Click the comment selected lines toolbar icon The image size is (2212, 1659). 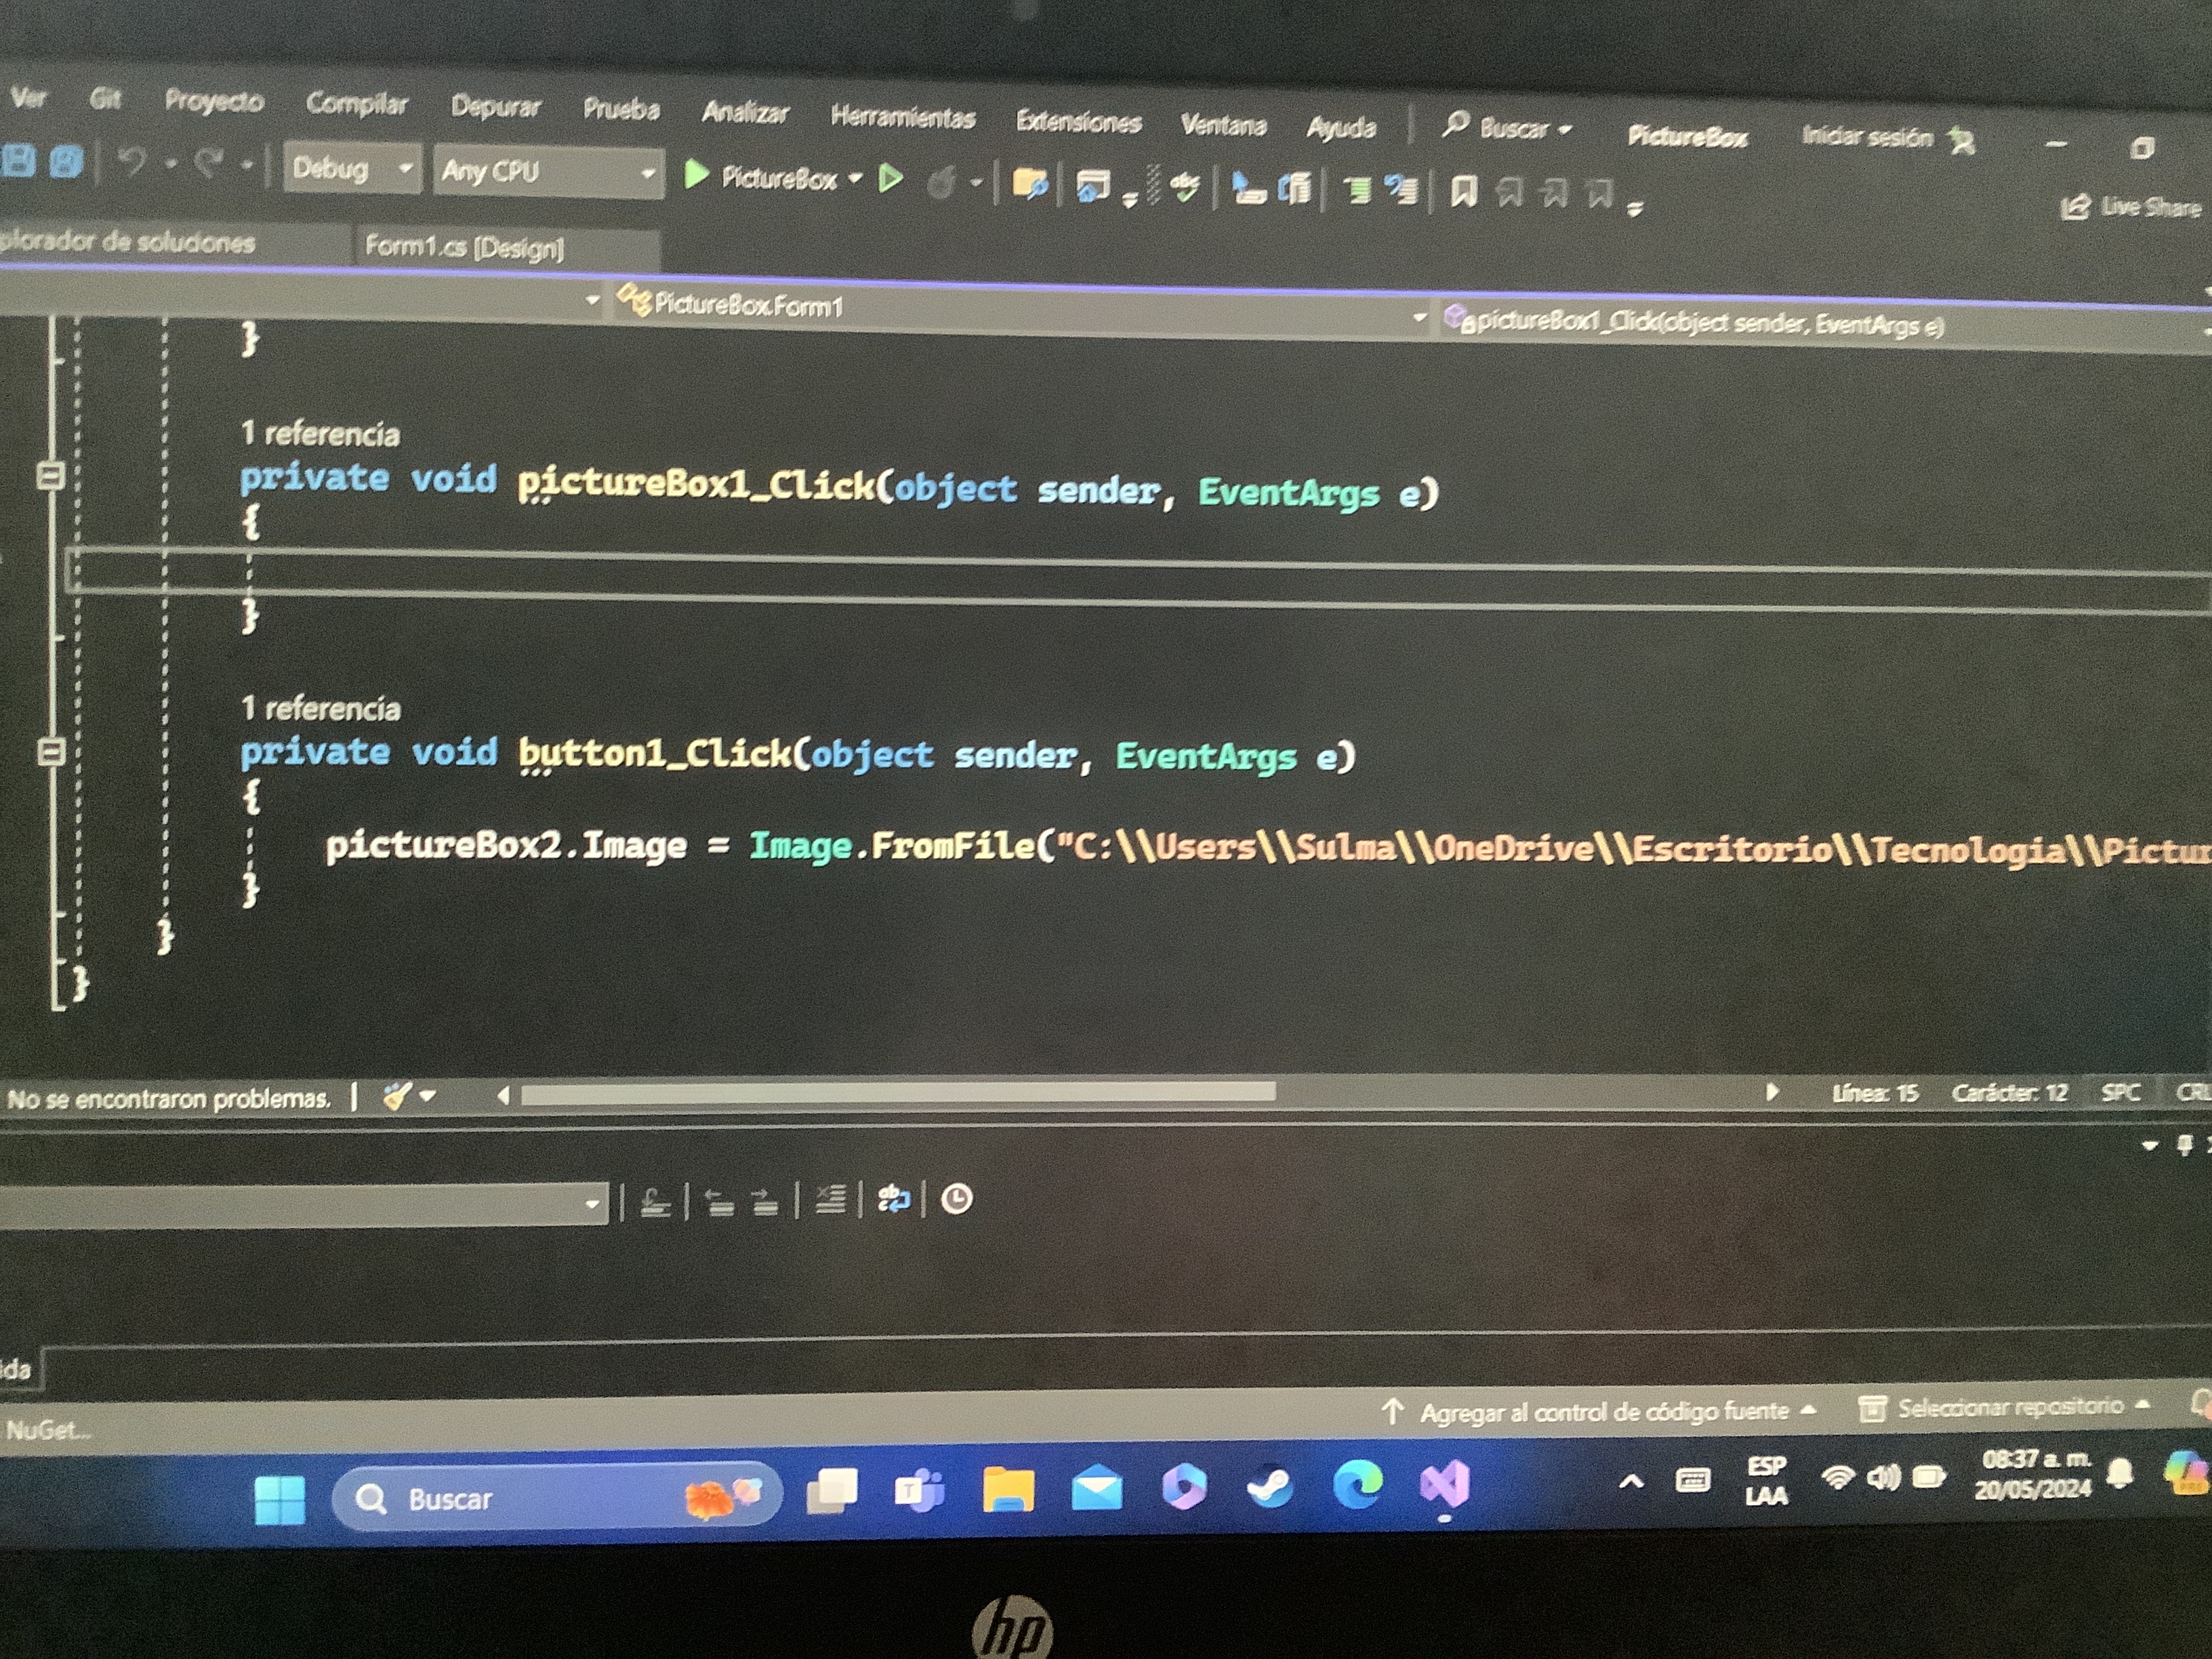click(1356, 189)
